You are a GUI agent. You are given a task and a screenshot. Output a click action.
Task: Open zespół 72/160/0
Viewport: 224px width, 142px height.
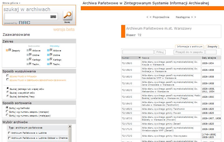pos(127,77)
